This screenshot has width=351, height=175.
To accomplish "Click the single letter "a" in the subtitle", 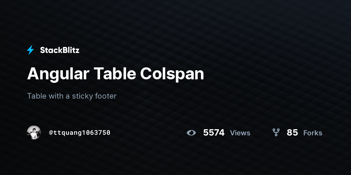I will pos(68,96).
